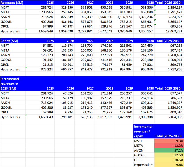184x167 pixels.
Task: Select ORCL ratio cell 10.5%
Action: pos(169,160)
